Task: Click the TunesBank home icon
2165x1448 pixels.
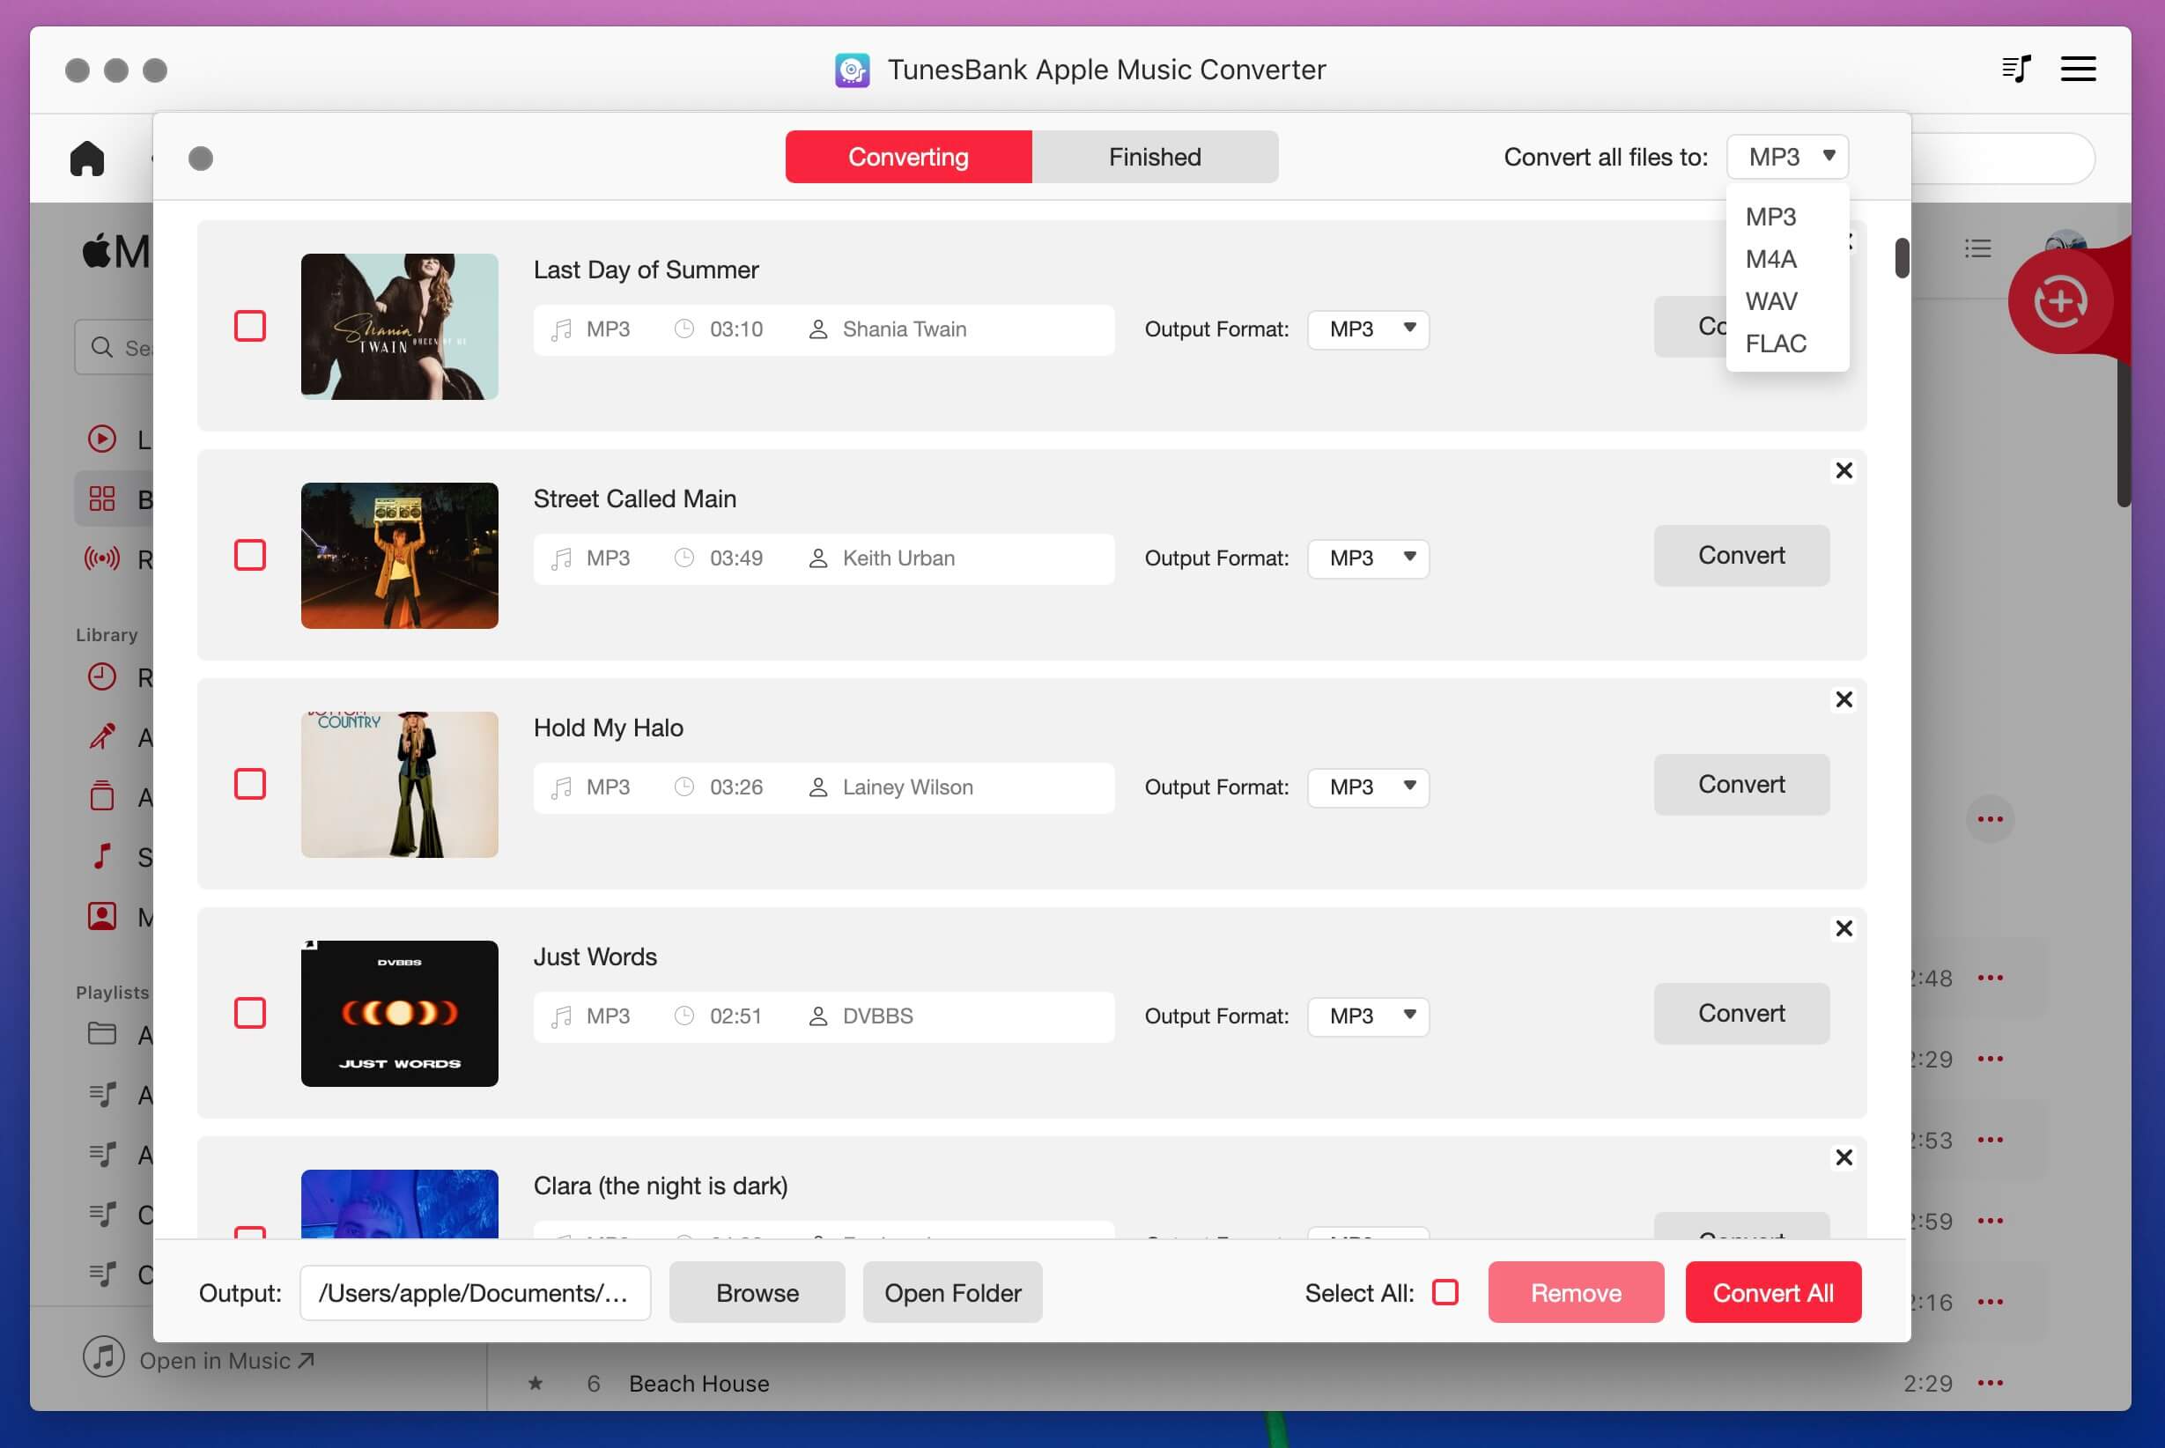Action: coord(85,157)
